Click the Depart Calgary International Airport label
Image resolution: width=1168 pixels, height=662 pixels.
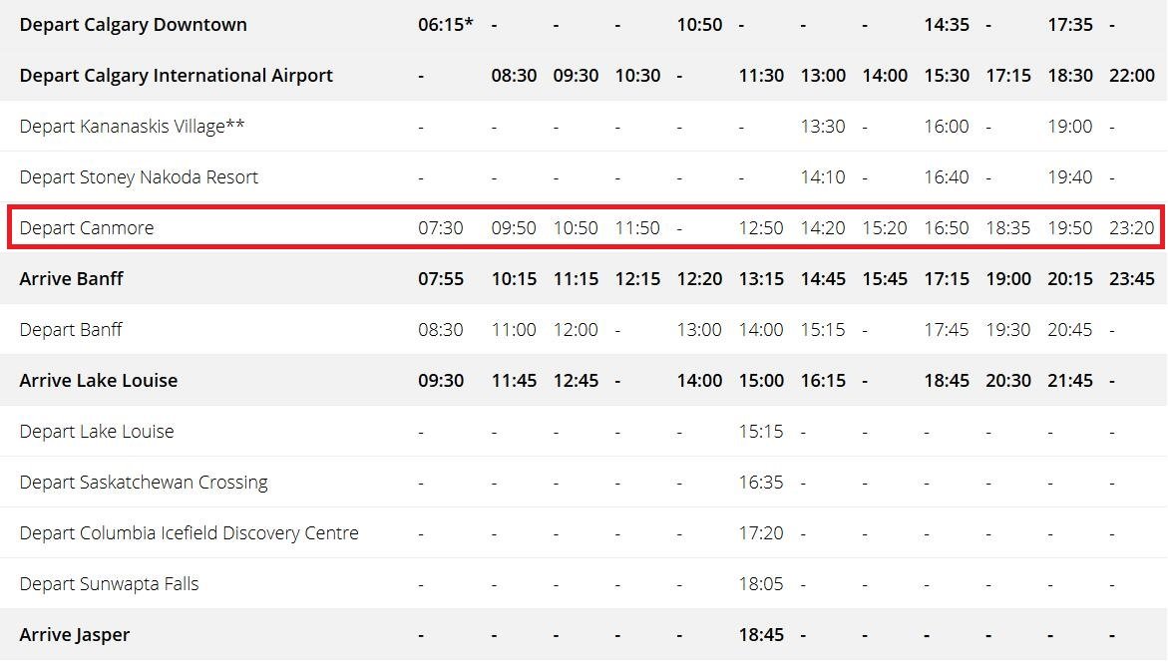tap(176, 76)
